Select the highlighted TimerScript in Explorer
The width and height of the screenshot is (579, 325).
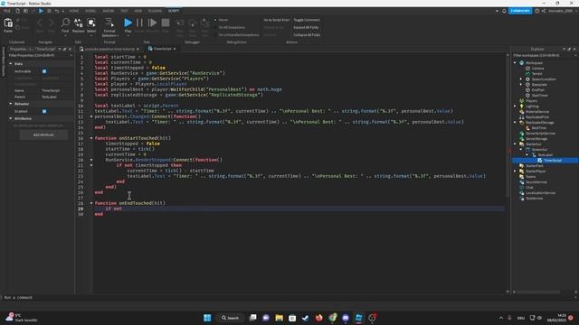point(552,161)
